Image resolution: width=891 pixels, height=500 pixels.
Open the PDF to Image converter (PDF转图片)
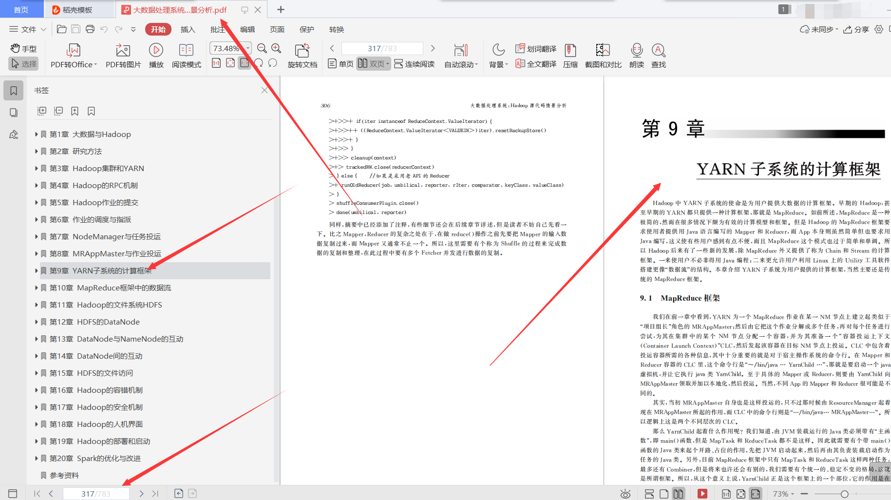pos(123,56)
